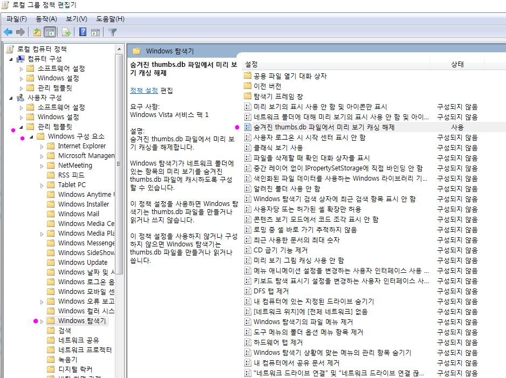The height and width of the screenshot is (378, 506).
Task: Click the Back arrow toolbar icon
Action: (x=8, y=32)
